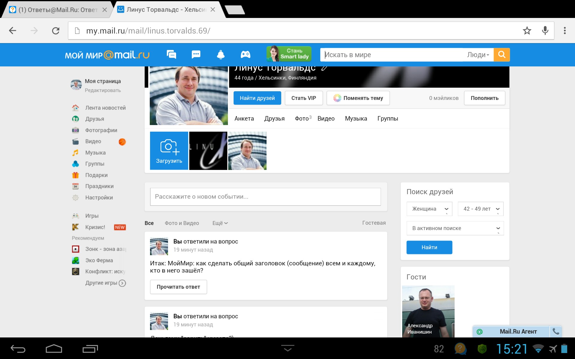Bookmark page with star icon
The image size is (575, 359).
click(x=527, y=31)
